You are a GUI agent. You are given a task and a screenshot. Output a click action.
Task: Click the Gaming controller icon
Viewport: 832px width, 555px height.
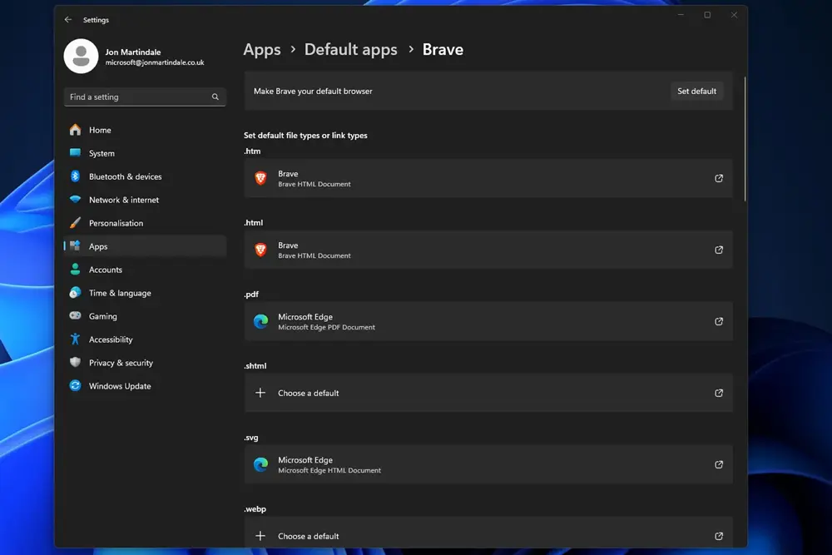[76, 315]
